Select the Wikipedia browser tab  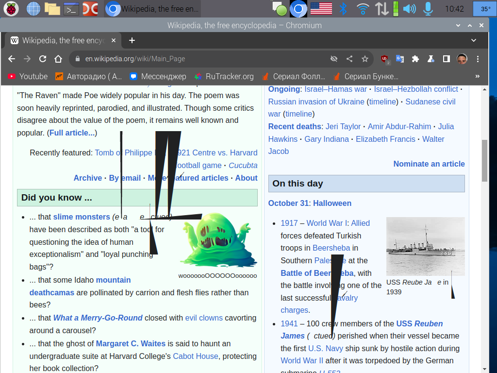click(x=63, y=40)
